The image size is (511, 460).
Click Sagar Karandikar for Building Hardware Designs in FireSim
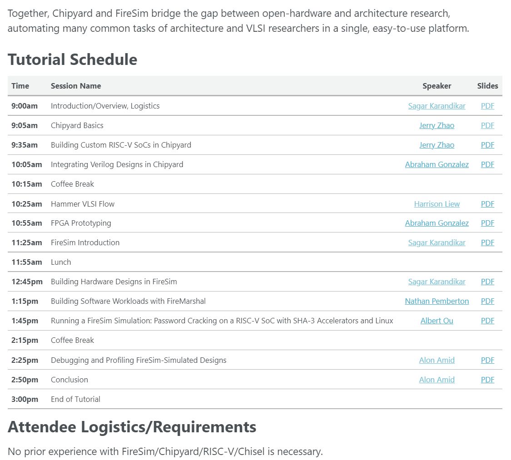click(437, 282)
